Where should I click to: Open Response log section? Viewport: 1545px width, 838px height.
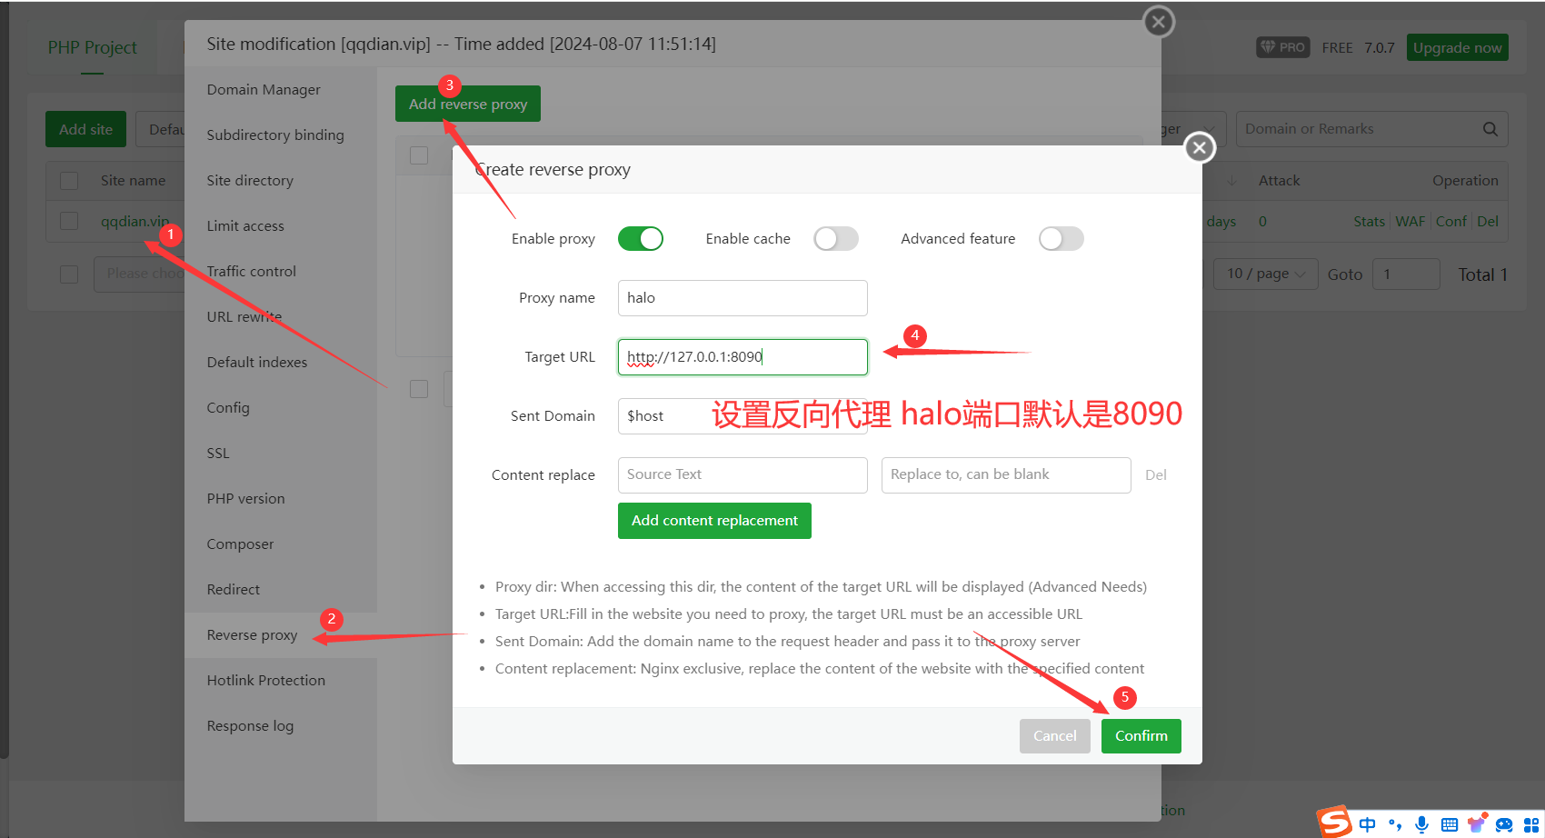250,726
